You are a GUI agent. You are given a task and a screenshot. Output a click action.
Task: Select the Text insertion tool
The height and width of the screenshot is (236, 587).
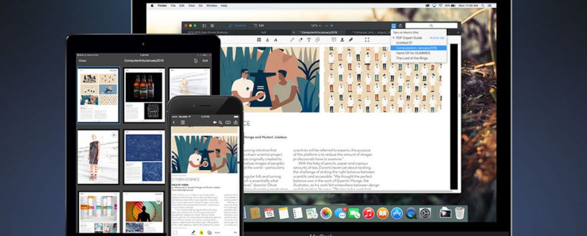(x=309, y=40)
